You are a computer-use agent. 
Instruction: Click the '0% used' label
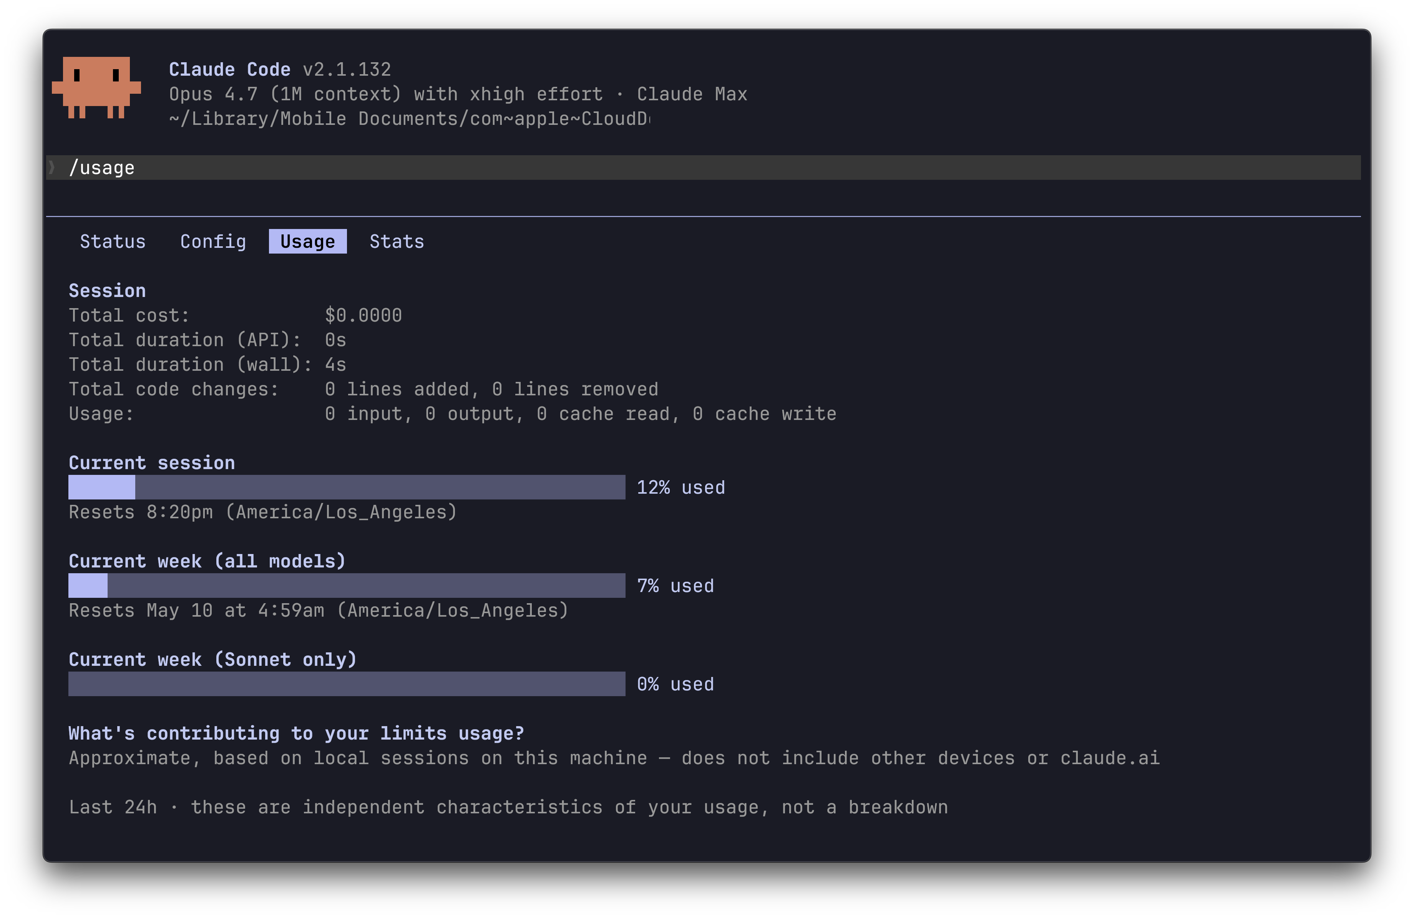pyautogui.click(x=675, y=684)
